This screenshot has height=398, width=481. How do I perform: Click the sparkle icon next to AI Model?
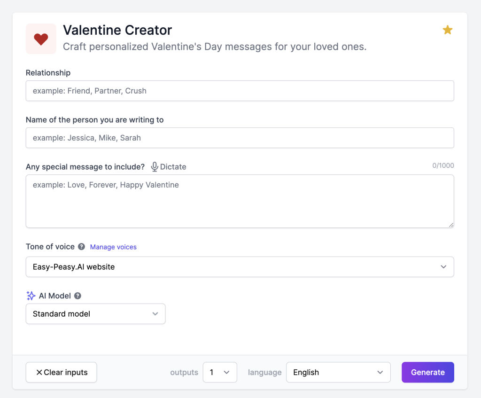tap(31, 296)
